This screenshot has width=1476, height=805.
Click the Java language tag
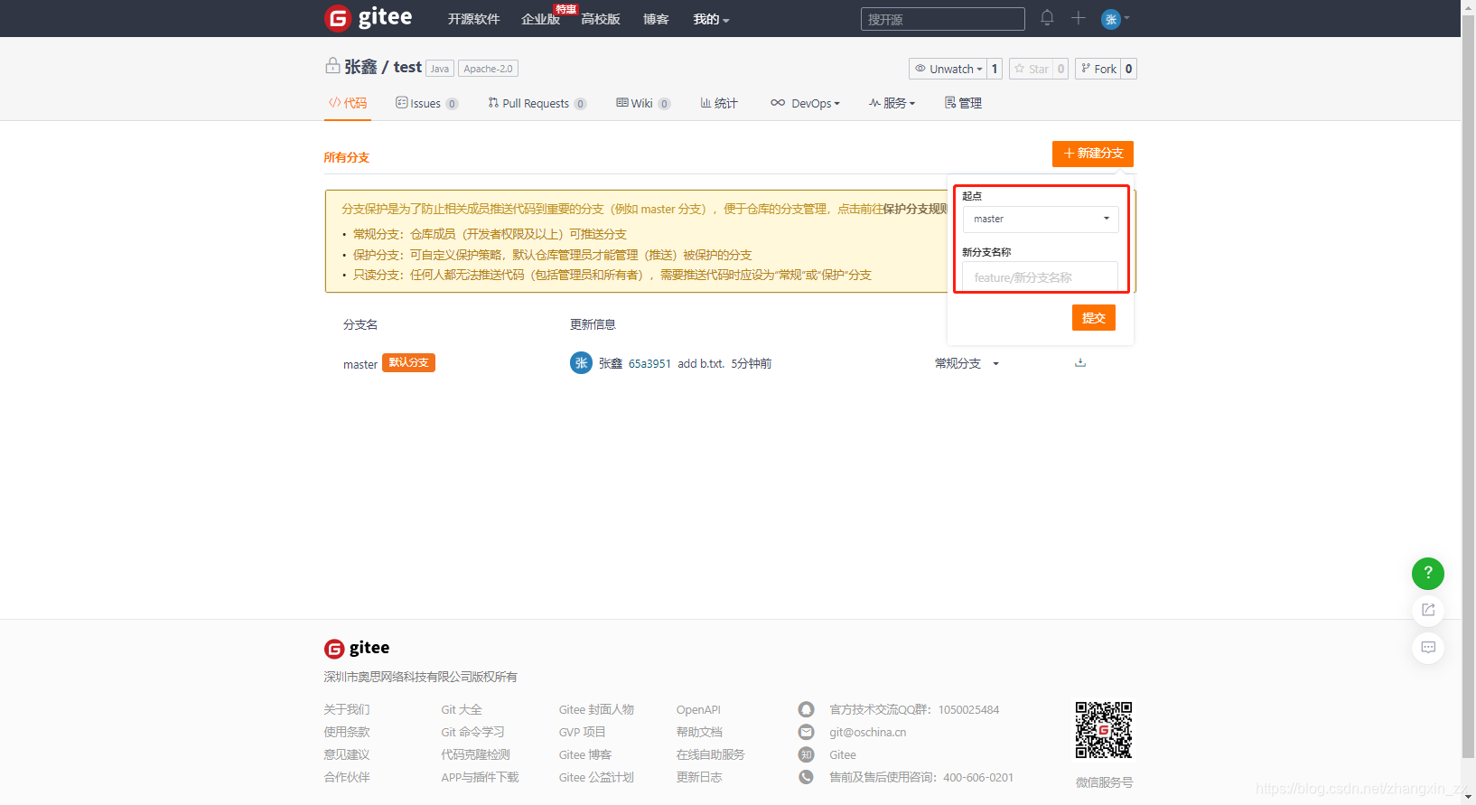point(440,69)
